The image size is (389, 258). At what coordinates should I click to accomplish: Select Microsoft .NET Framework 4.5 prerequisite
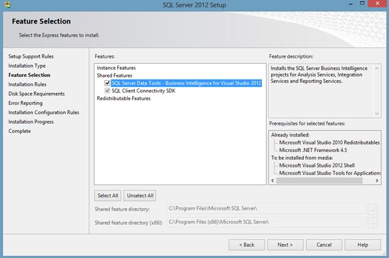coord(313,150)
